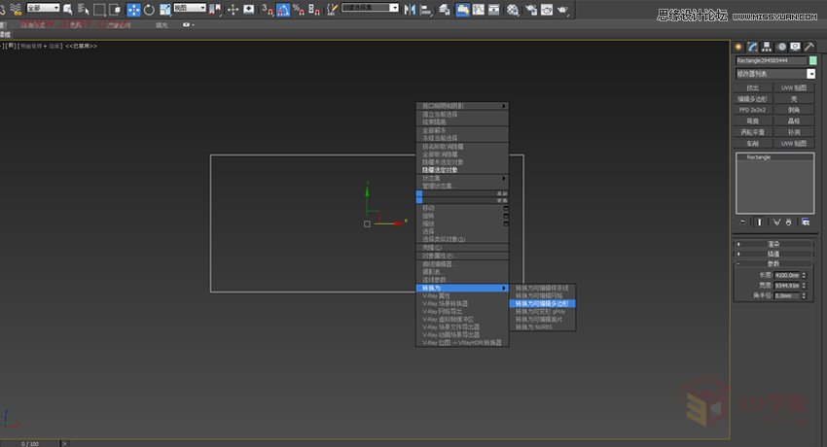The width and height of the screenshot is (827, 447).
Task: Click Configure Modifier Sets icon
Action: click(805, 222)
